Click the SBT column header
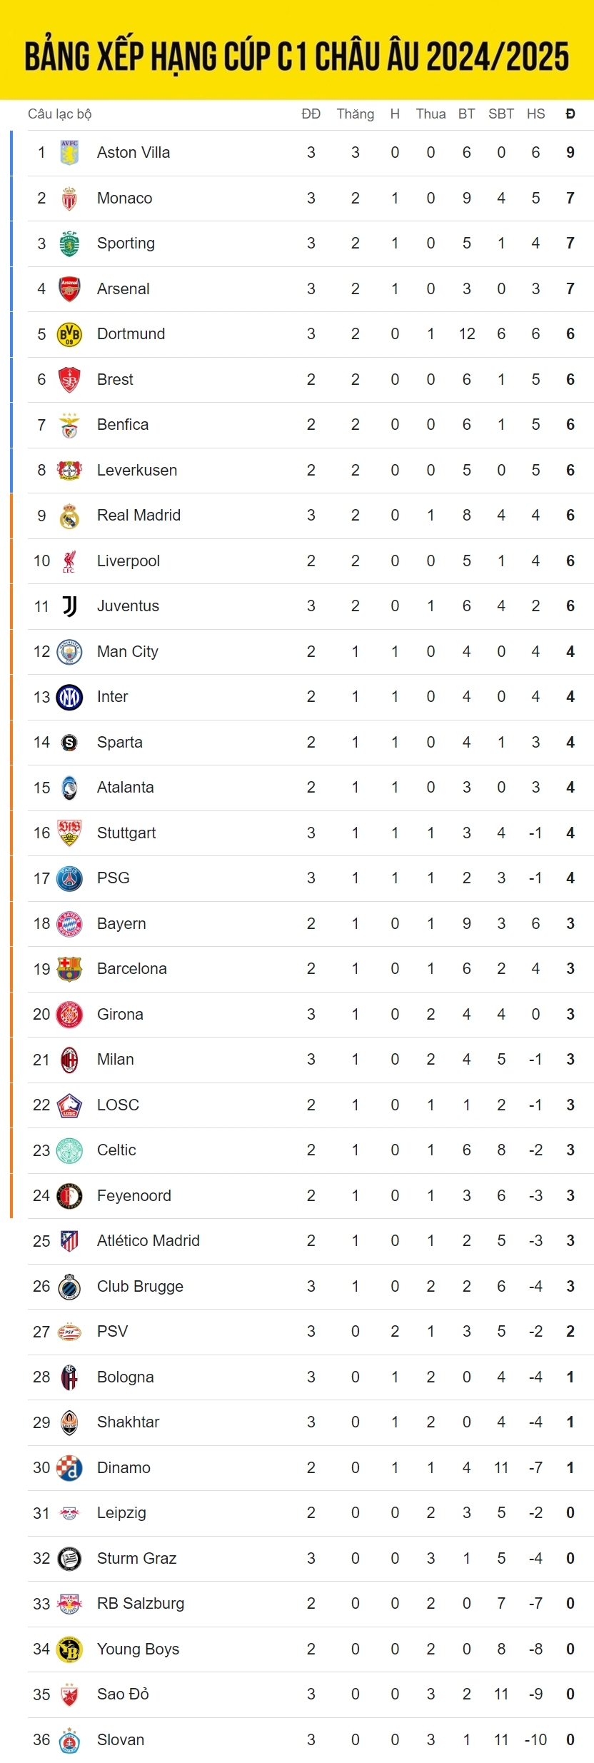This screenshot has height=1763, width=594. (x=501, y=114)
